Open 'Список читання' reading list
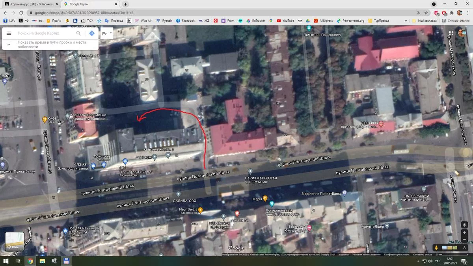The height and width of the screenshot is (266, 473). click(456, 20)
